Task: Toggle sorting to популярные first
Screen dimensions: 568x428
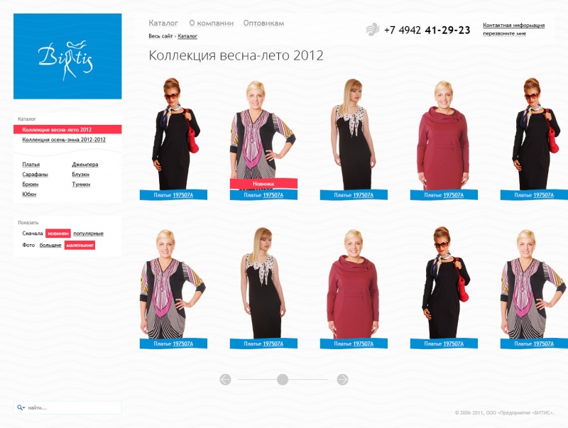Action: pos(88,234)
